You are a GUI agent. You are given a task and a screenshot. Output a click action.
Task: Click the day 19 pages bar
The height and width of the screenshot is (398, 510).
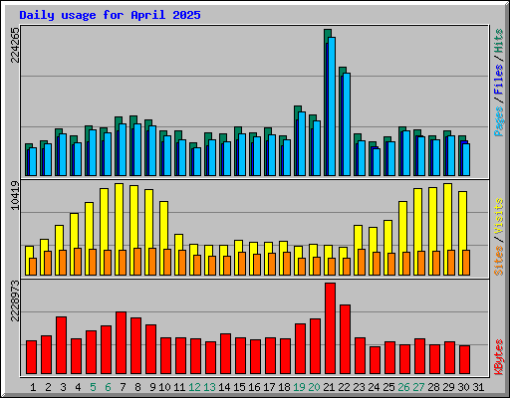[x=302, y=143]
